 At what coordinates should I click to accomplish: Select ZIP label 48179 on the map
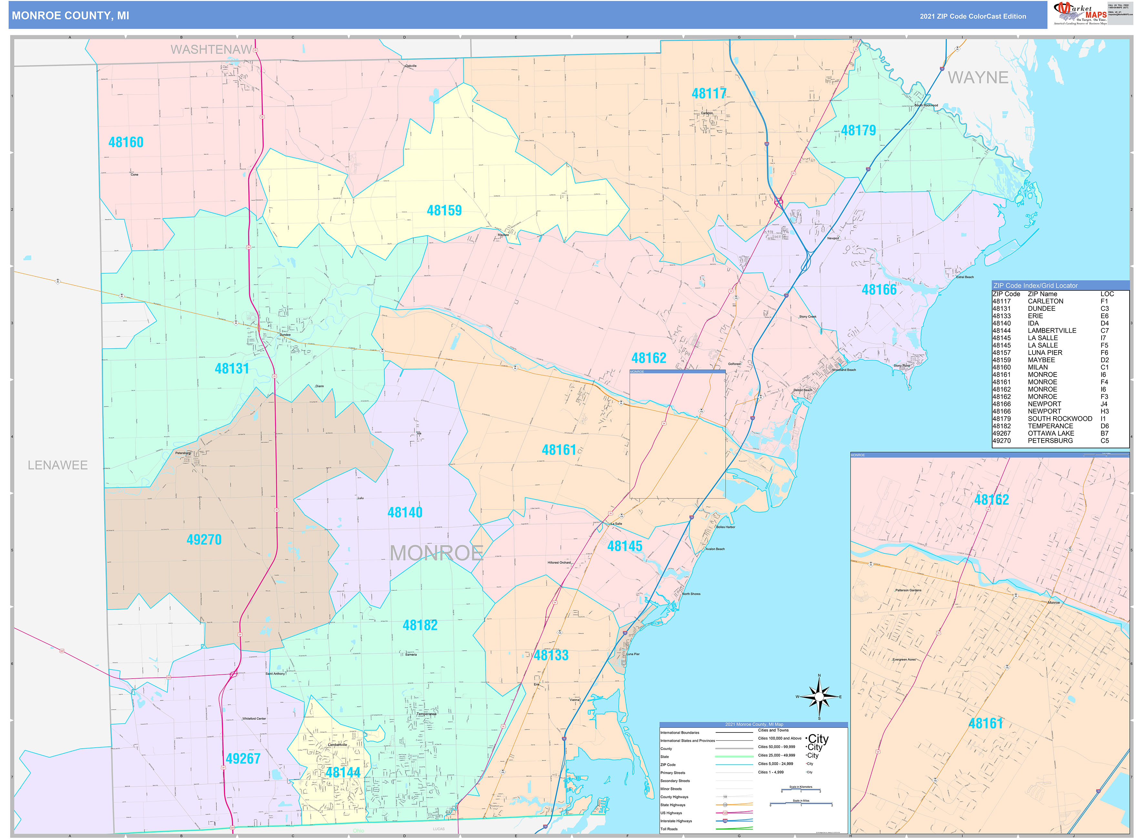pos(858,130)
